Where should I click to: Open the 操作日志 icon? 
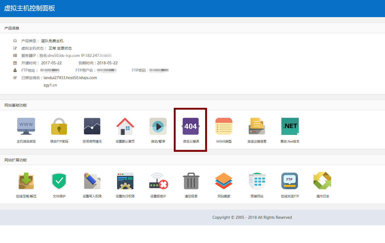tap(323, 181)
